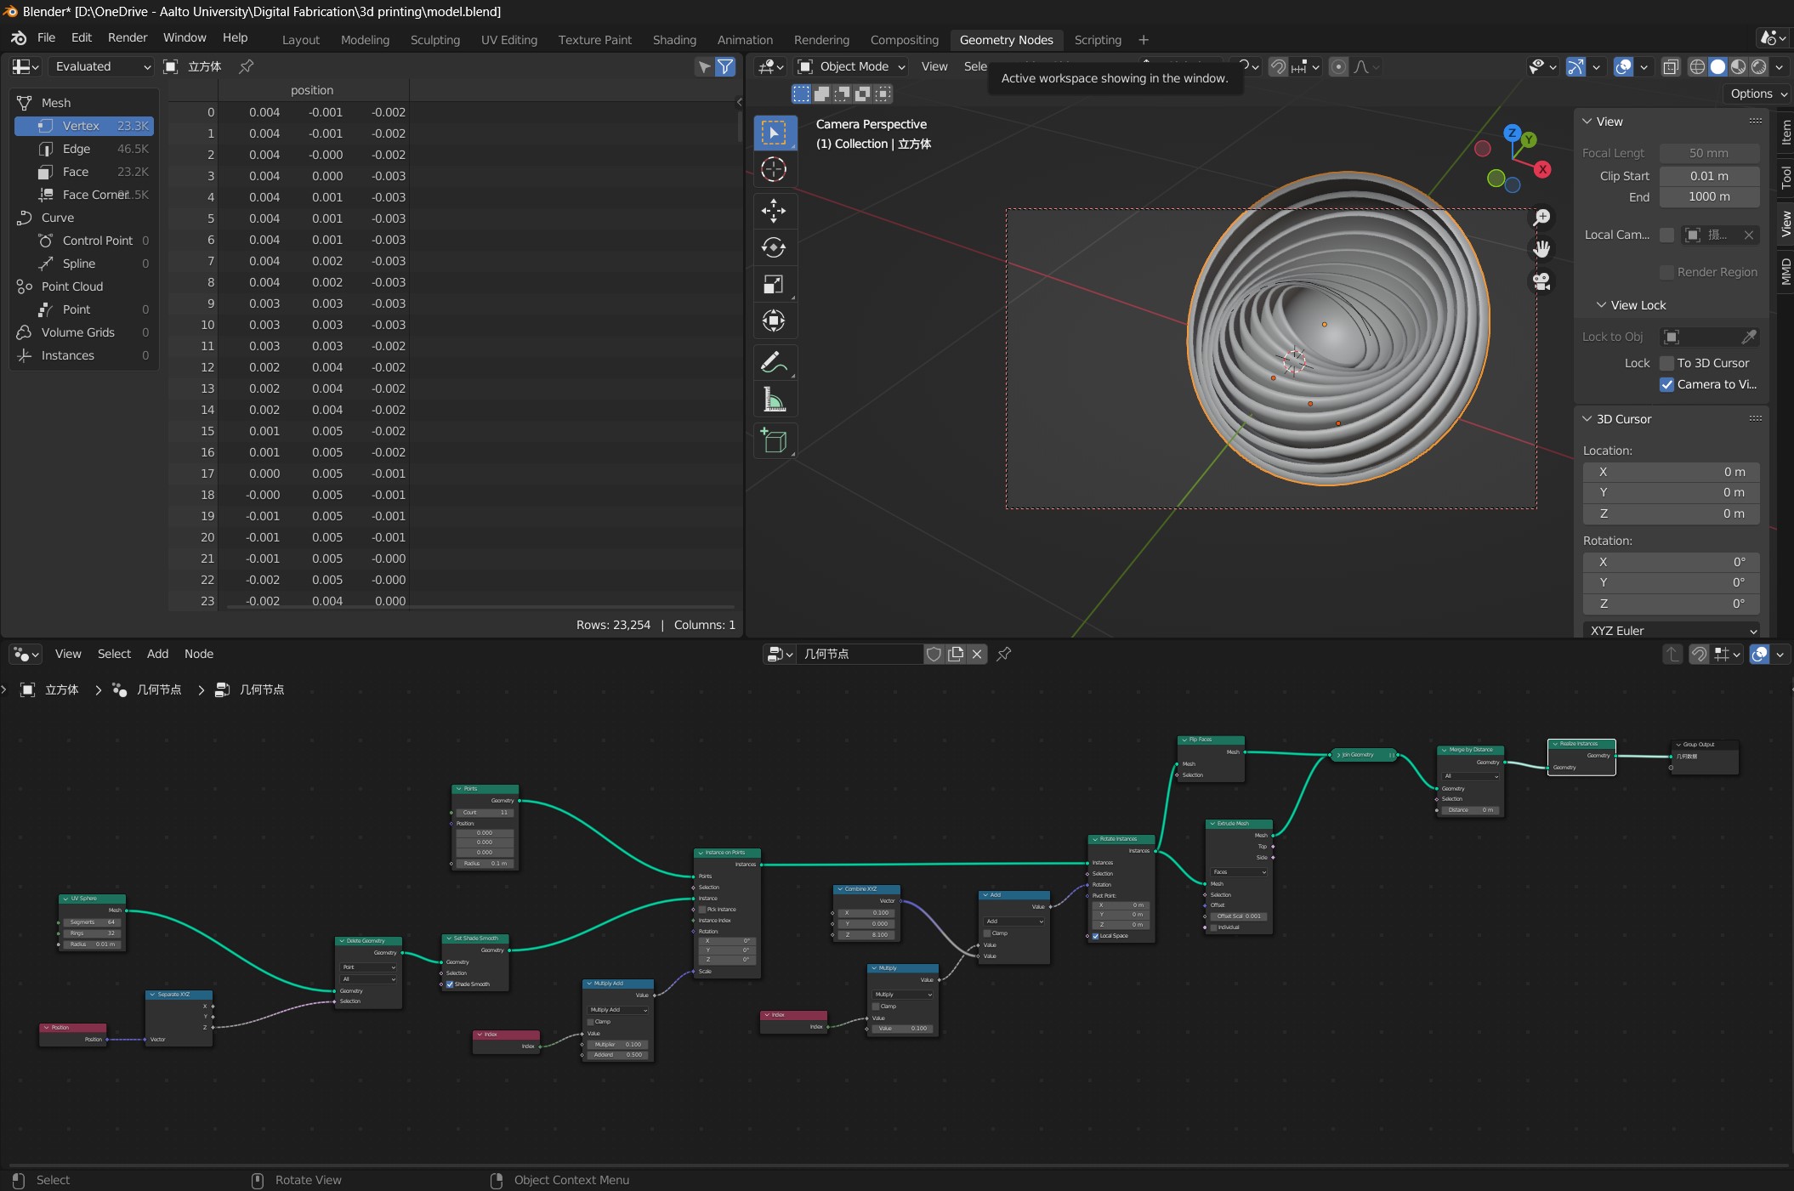Viewport: 1794px width, 1191px height.
Task: Click the spreadsheet pin icon
Action: [247, 66]
